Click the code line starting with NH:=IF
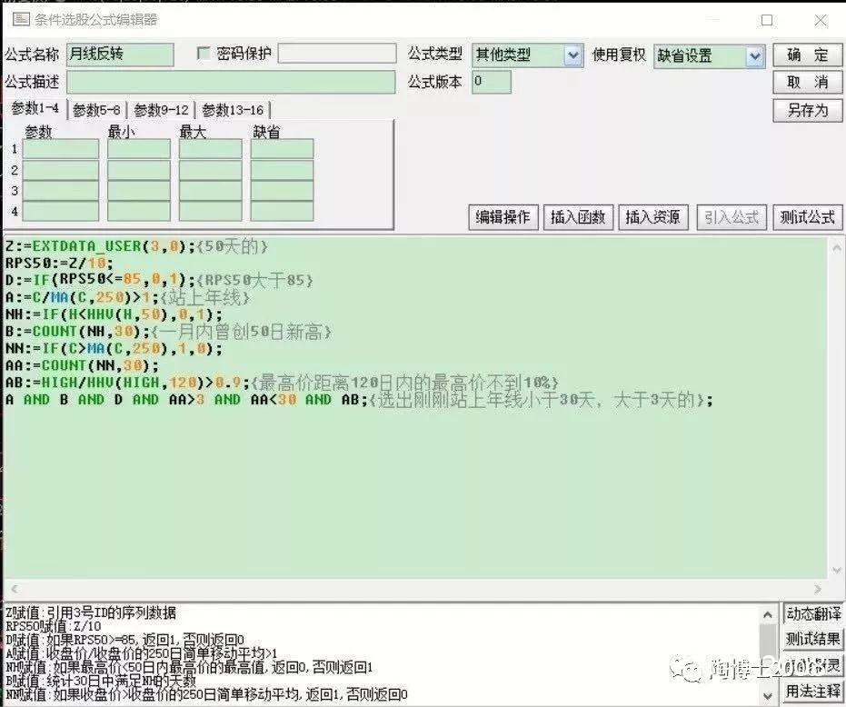 pyautogui.click(x=114, y=314)
